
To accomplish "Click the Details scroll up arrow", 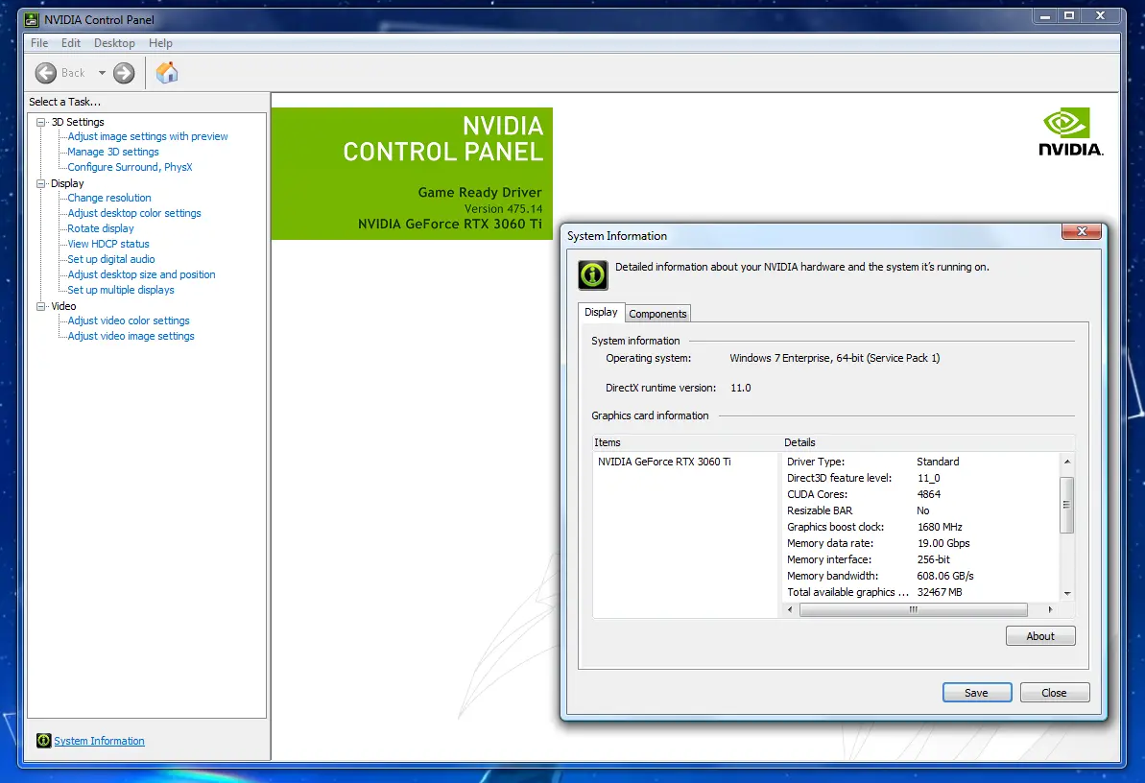I will (1067, 462).
